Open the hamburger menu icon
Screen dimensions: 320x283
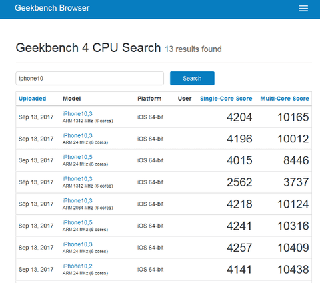[x=303, y=9]
